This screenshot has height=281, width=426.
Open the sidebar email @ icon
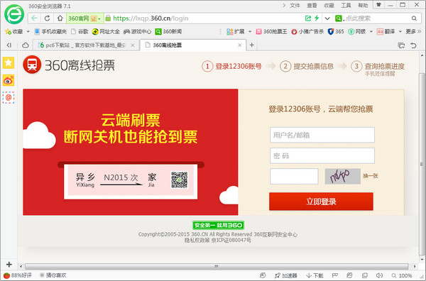[x=9, y=97]
